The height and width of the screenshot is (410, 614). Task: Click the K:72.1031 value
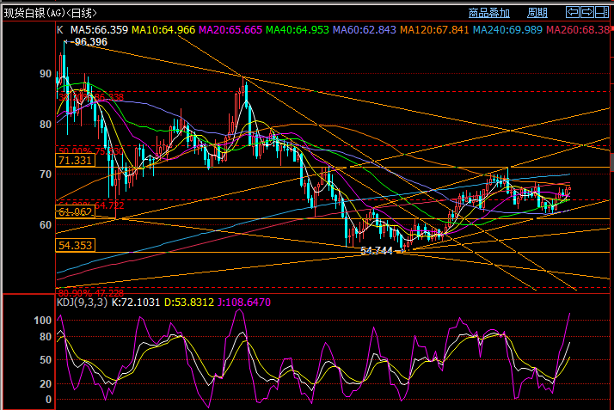136,303
